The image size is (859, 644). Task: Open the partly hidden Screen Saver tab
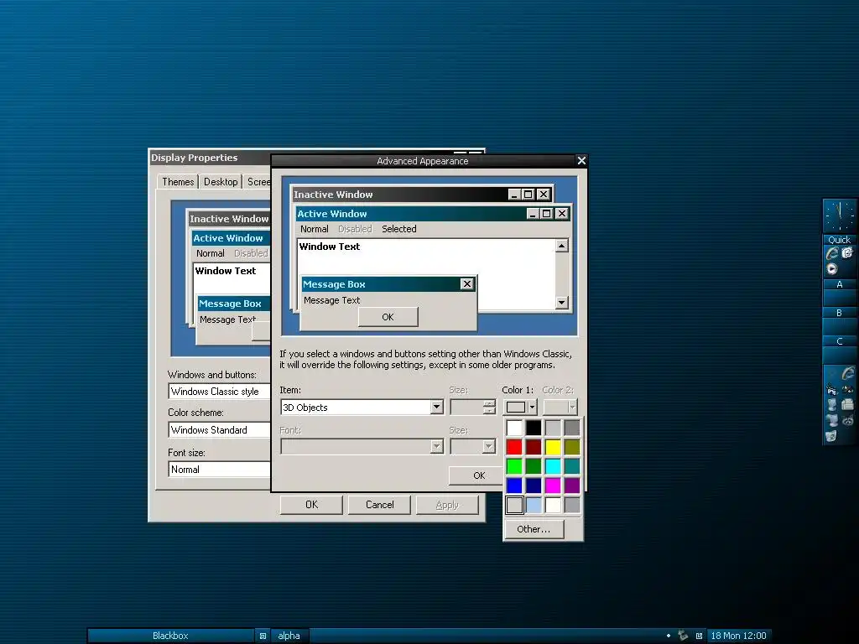258,182
